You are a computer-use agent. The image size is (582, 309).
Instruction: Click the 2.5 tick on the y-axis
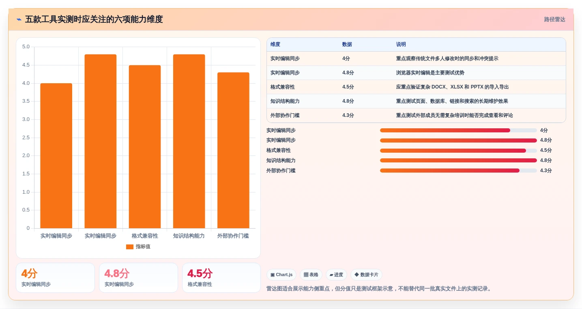point(26,138)
